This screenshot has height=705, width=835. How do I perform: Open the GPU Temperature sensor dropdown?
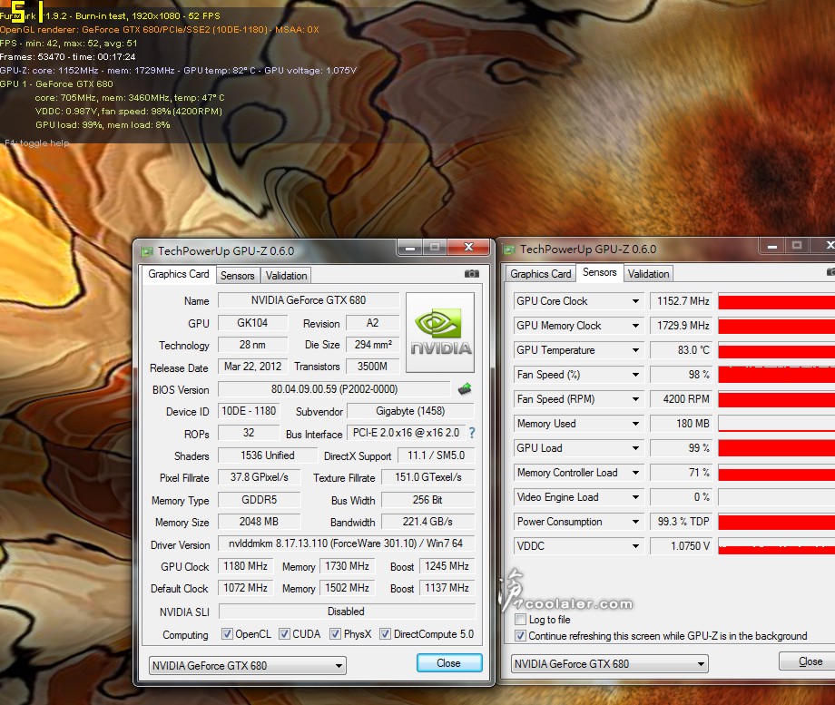click(636, 350)
